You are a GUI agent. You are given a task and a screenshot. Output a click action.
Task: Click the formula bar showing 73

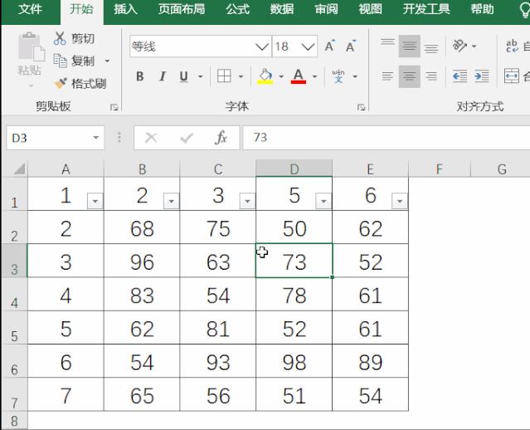coord(386,138)
